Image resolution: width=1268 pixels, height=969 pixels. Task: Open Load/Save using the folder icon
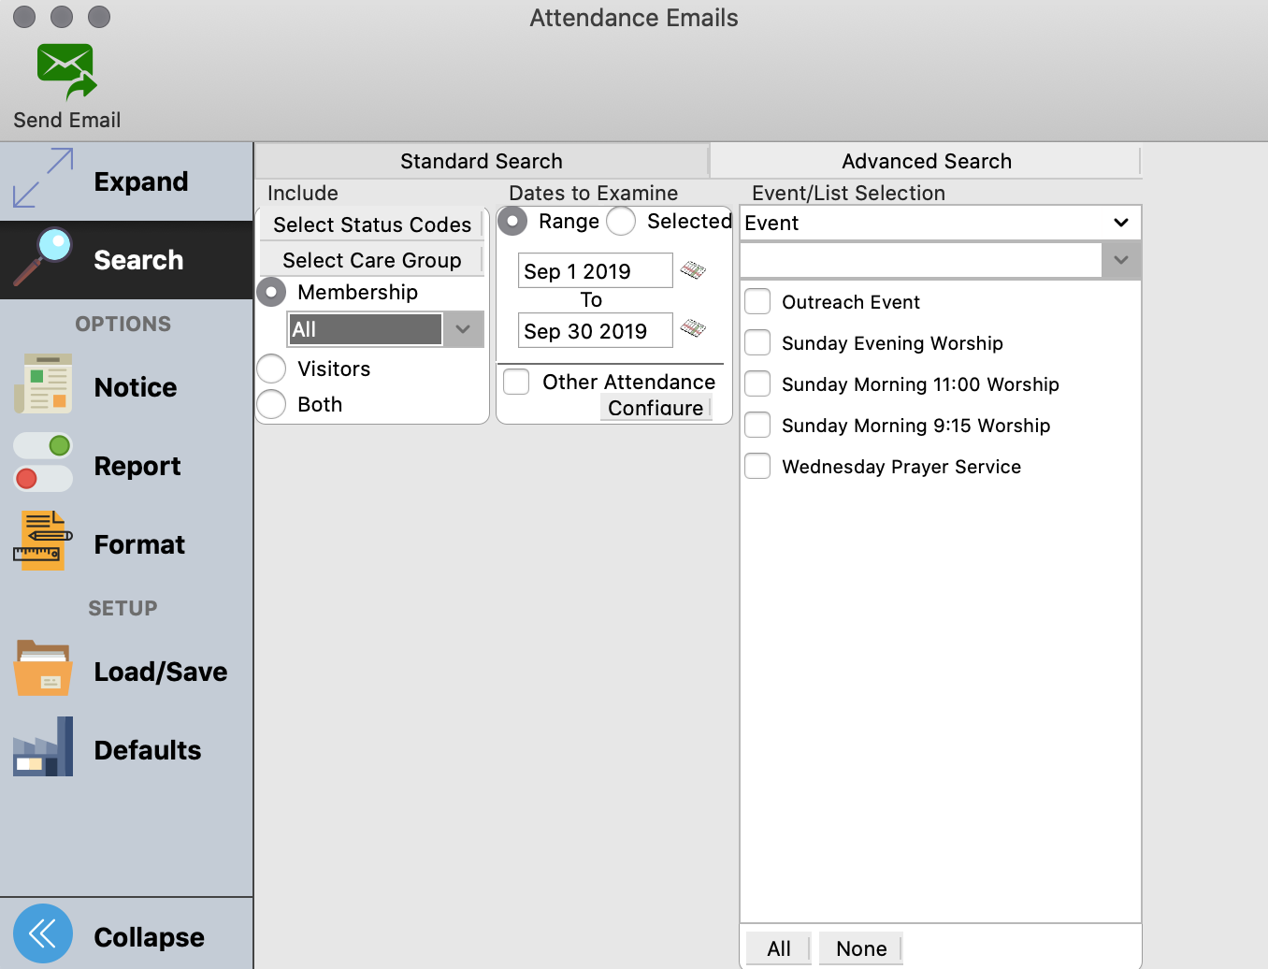(43, 668)
